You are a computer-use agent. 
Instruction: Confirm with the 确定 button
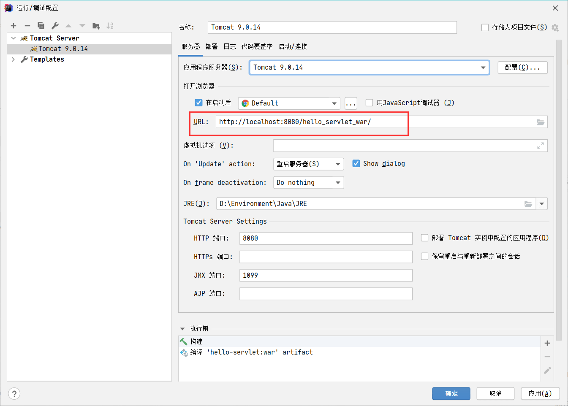click(451, 394)
